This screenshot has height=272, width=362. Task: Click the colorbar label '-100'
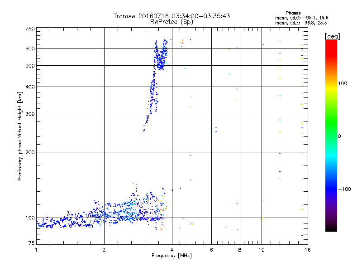pyautogui.click(x=344, y=189)
